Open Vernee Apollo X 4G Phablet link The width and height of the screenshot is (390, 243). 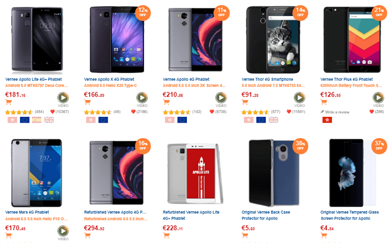(109, 79)
